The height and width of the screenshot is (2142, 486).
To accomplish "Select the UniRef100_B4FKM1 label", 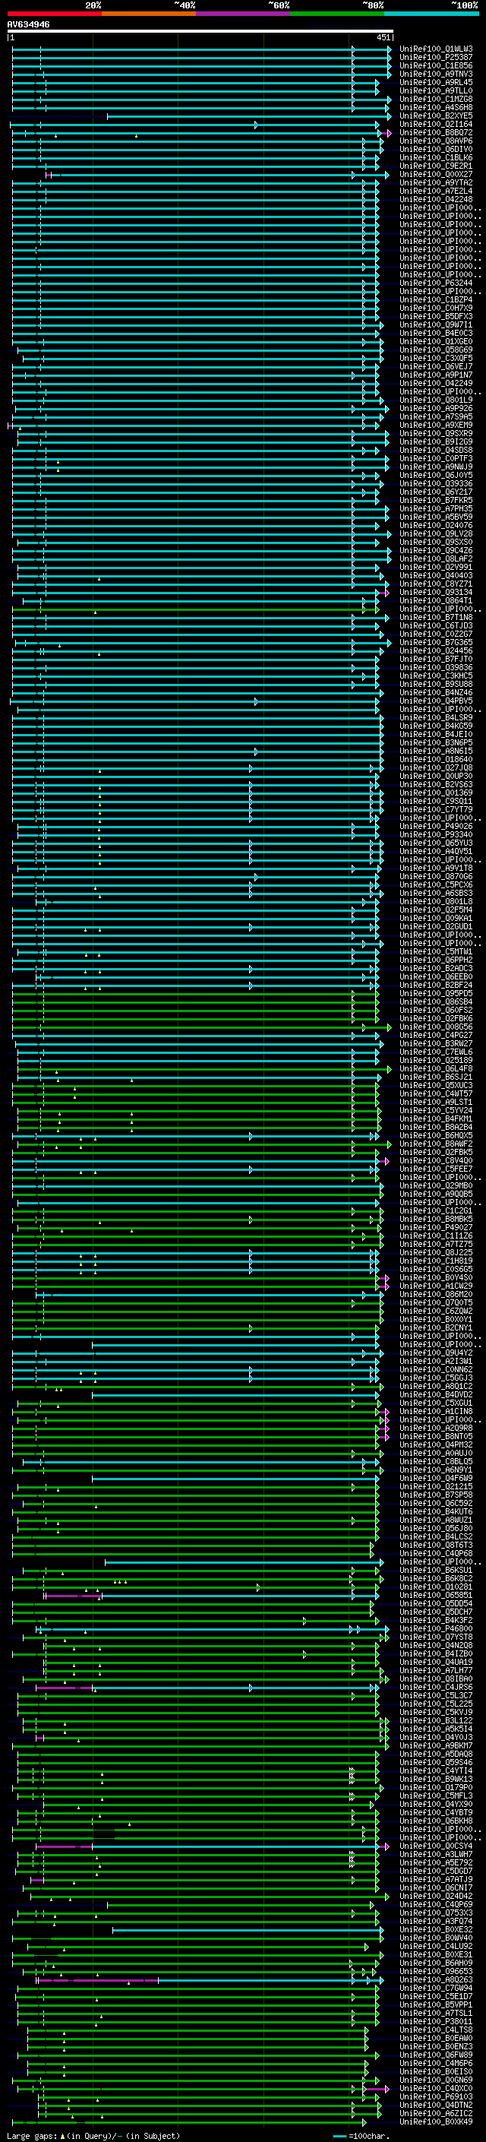I will click(x=436, y=1119).
